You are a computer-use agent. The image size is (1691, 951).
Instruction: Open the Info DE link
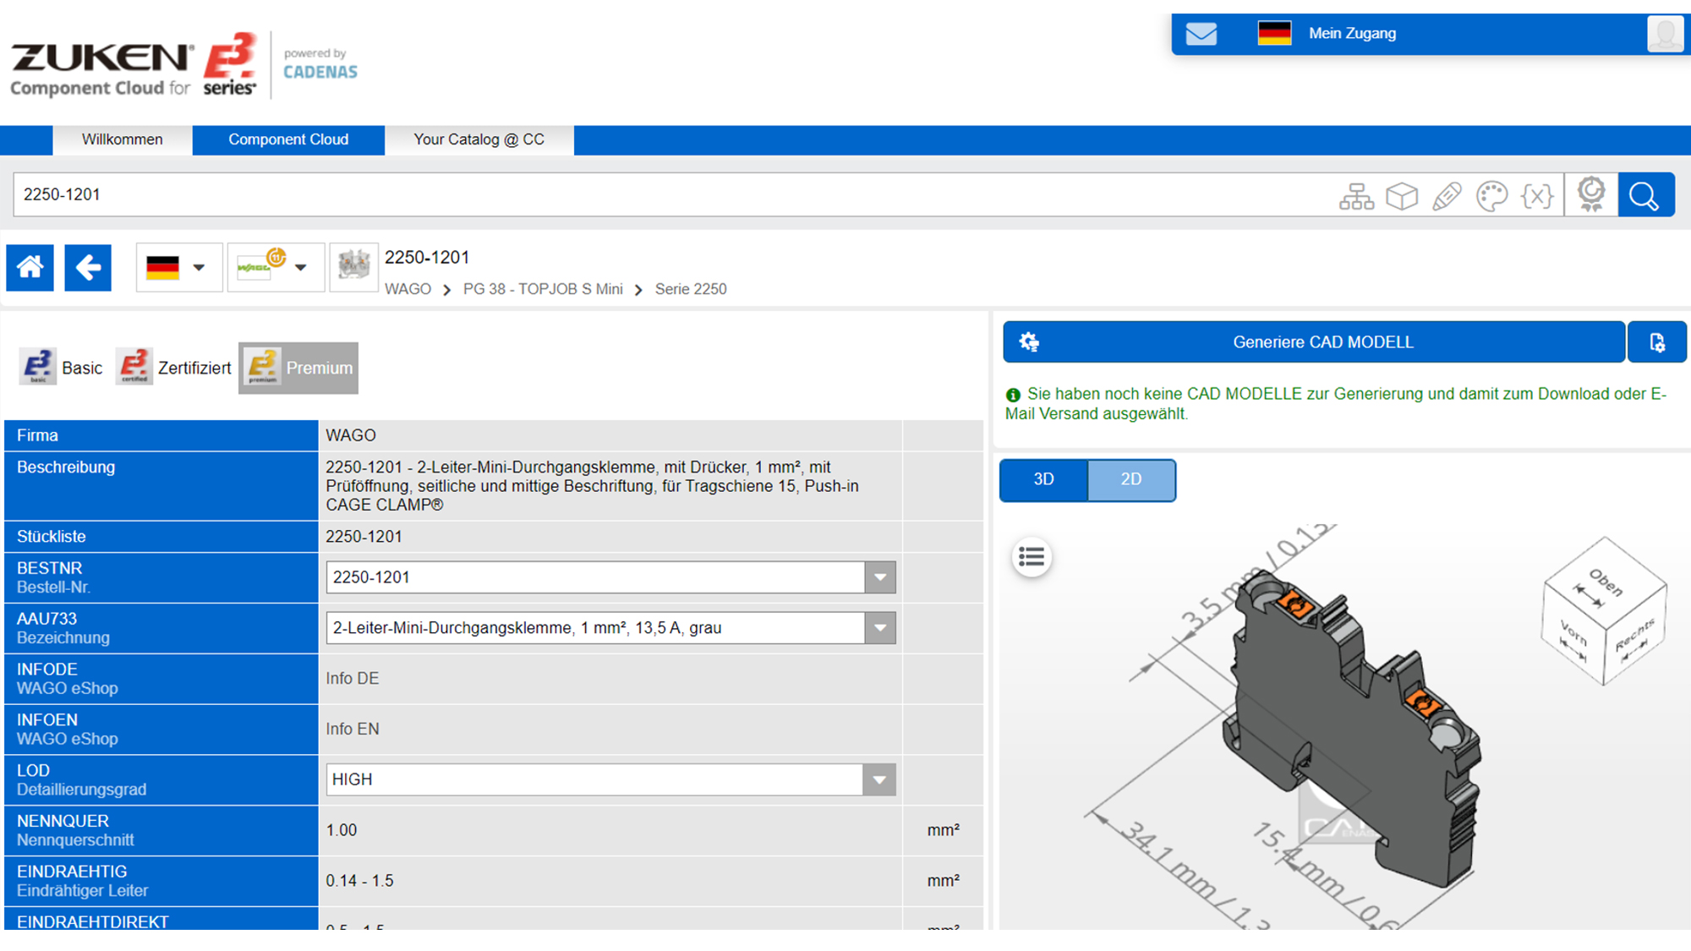coord(353,679)
